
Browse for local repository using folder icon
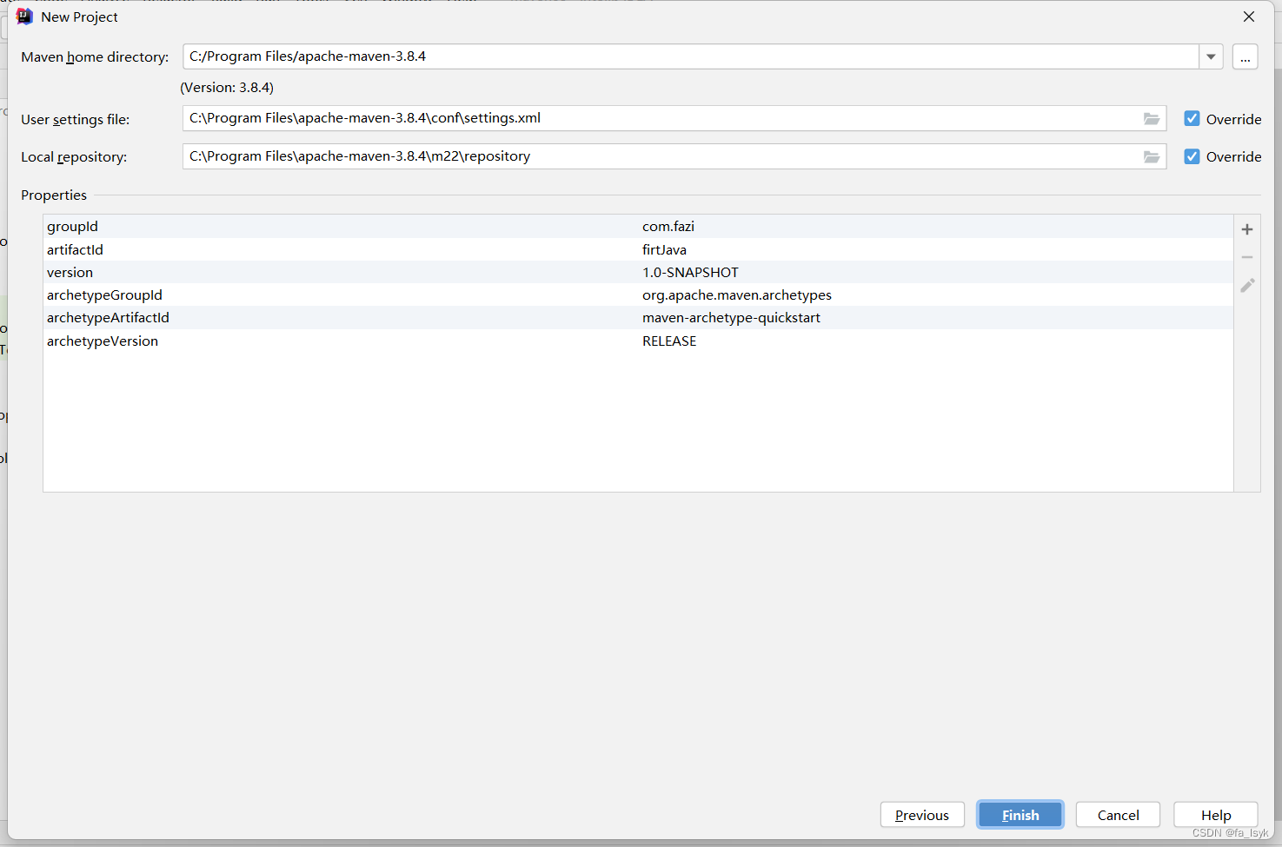pyautogui.click(x=1152, y=156)
